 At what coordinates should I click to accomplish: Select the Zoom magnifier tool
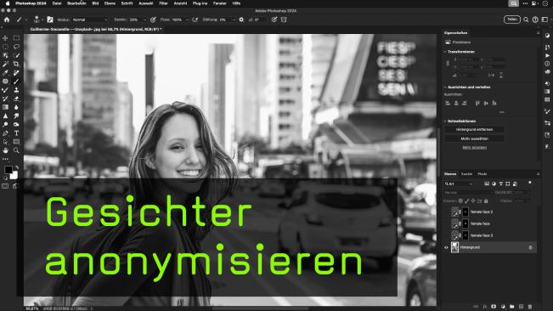[x=16, y=150]
